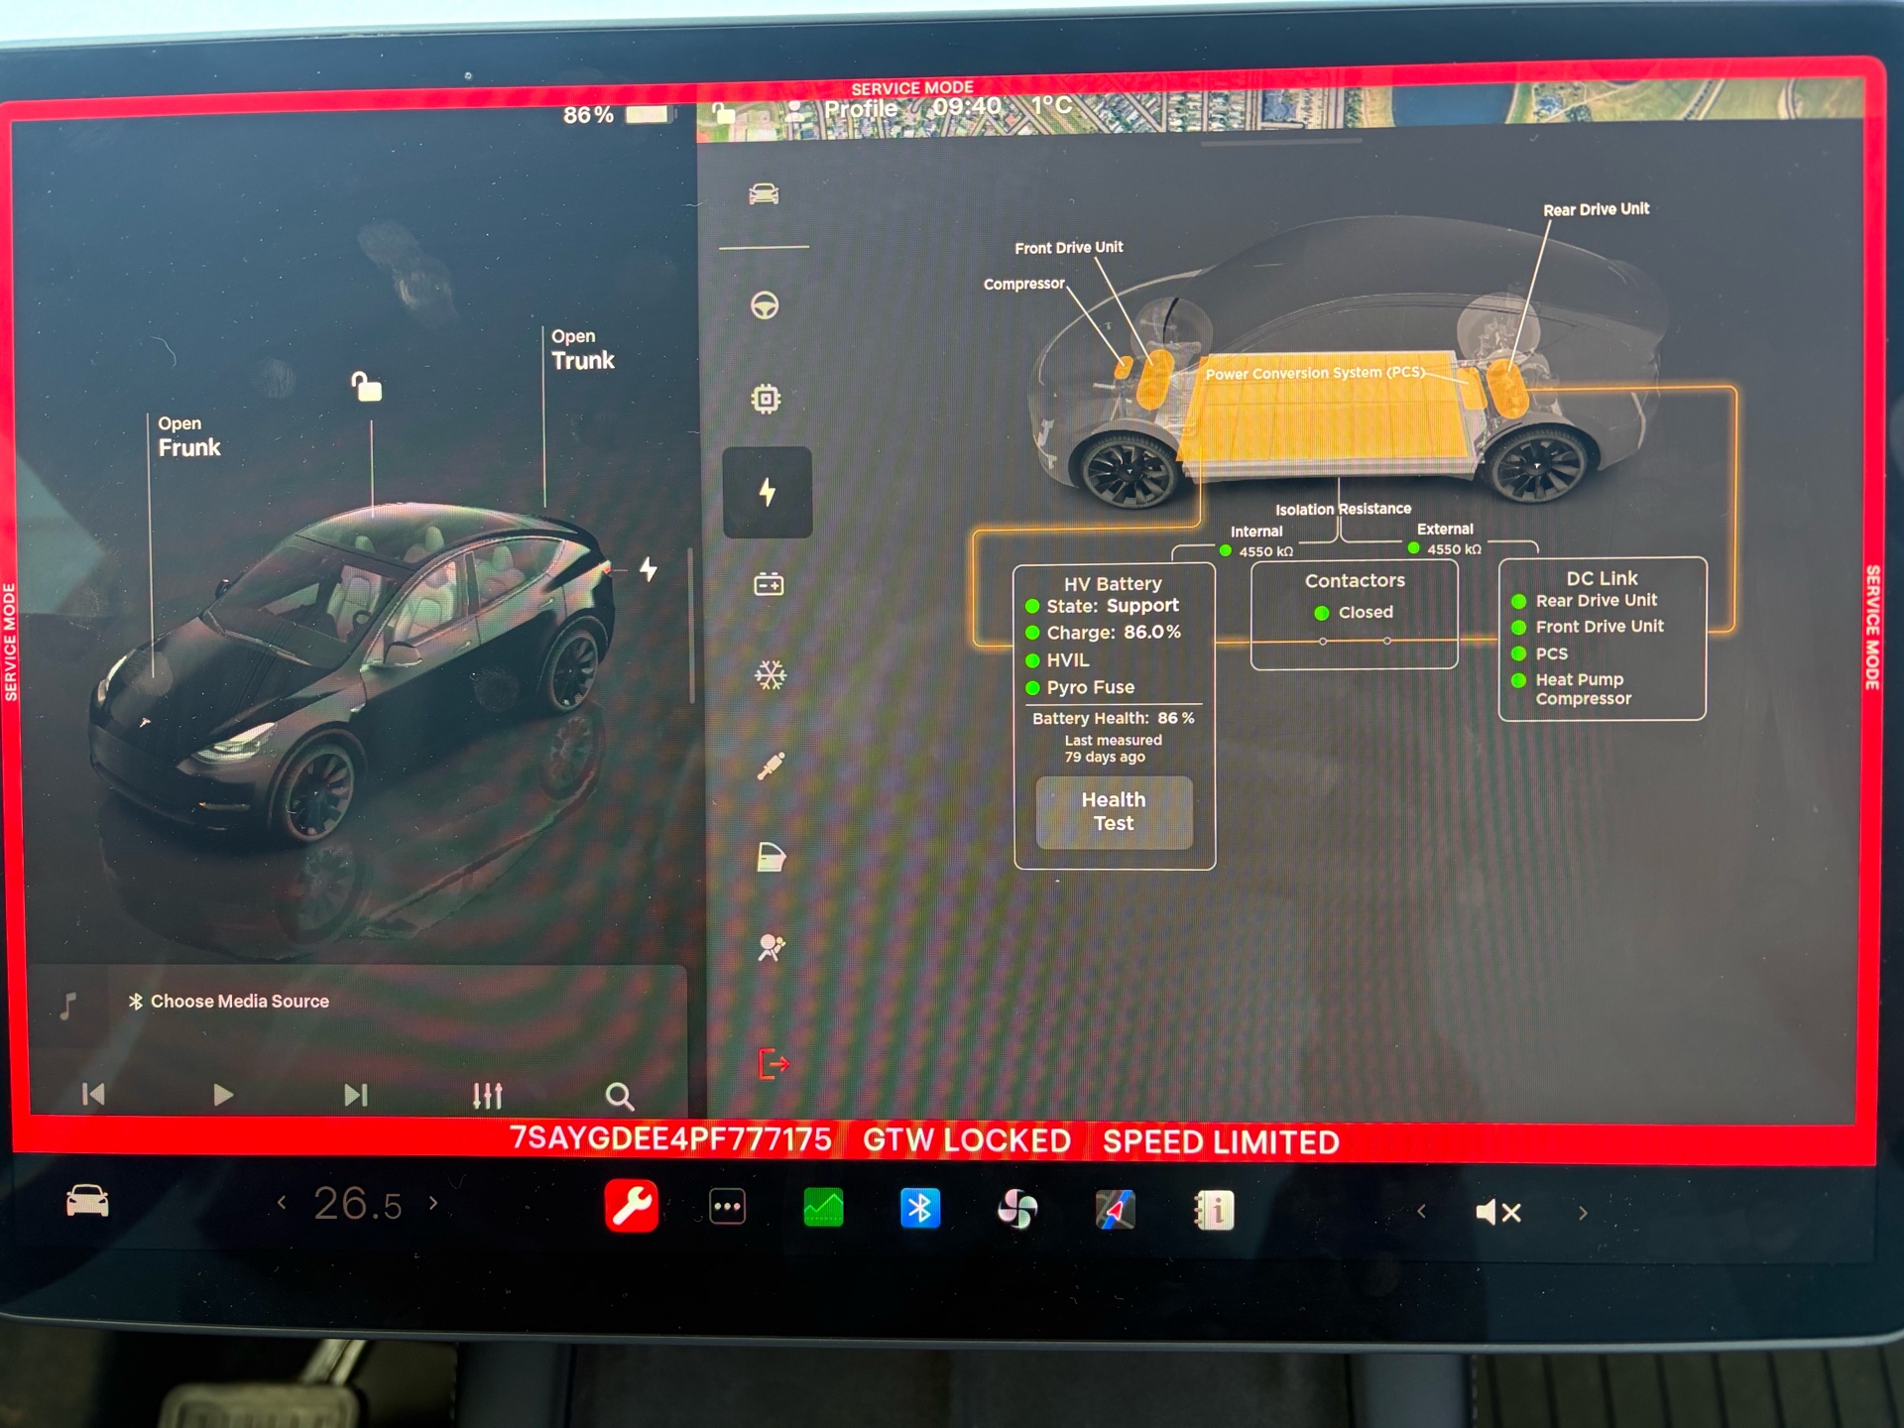Click the State: Support status row
Image resolution: width=1904 pixels, height=1428 pixels.
(x=1103, y=606)
